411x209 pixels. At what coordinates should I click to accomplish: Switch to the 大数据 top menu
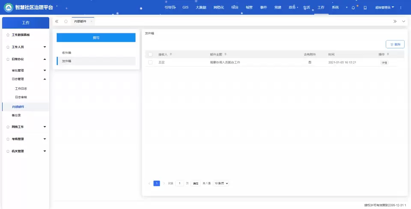(x=201, y=8)
